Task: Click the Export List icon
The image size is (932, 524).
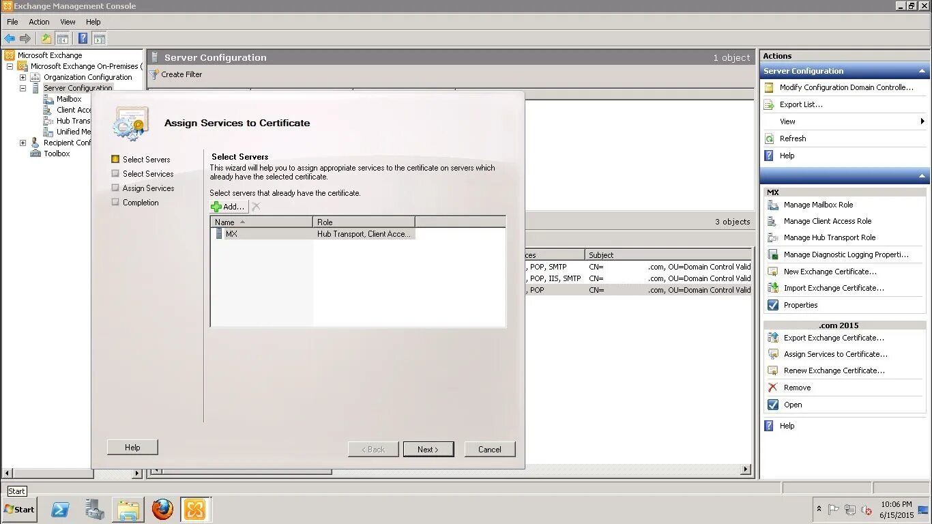Action: [x=769, y=104]
